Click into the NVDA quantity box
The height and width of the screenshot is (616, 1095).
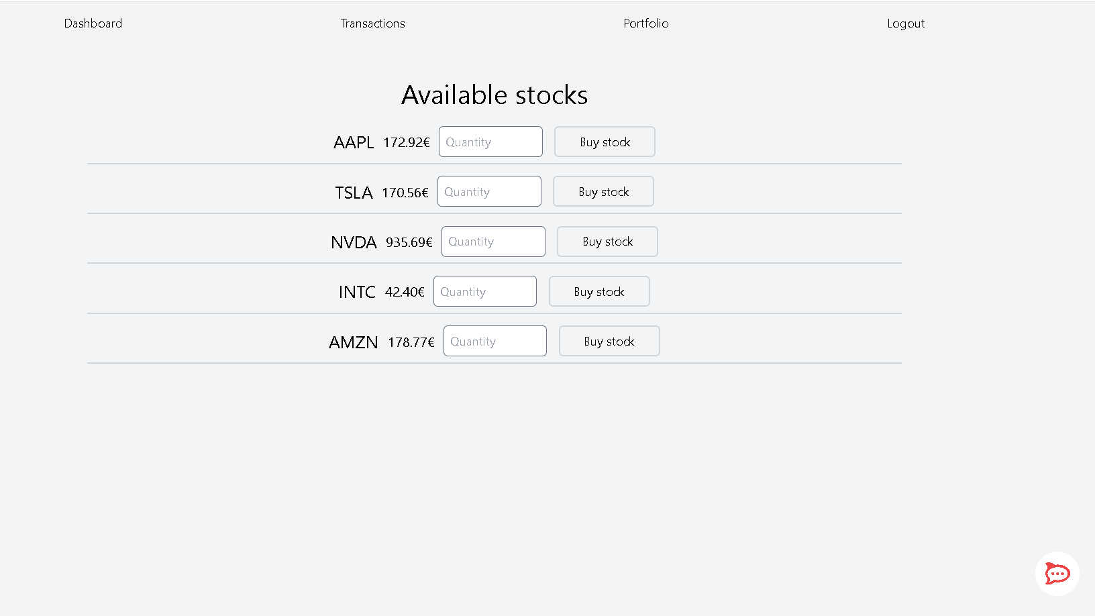tap(493, 242)
